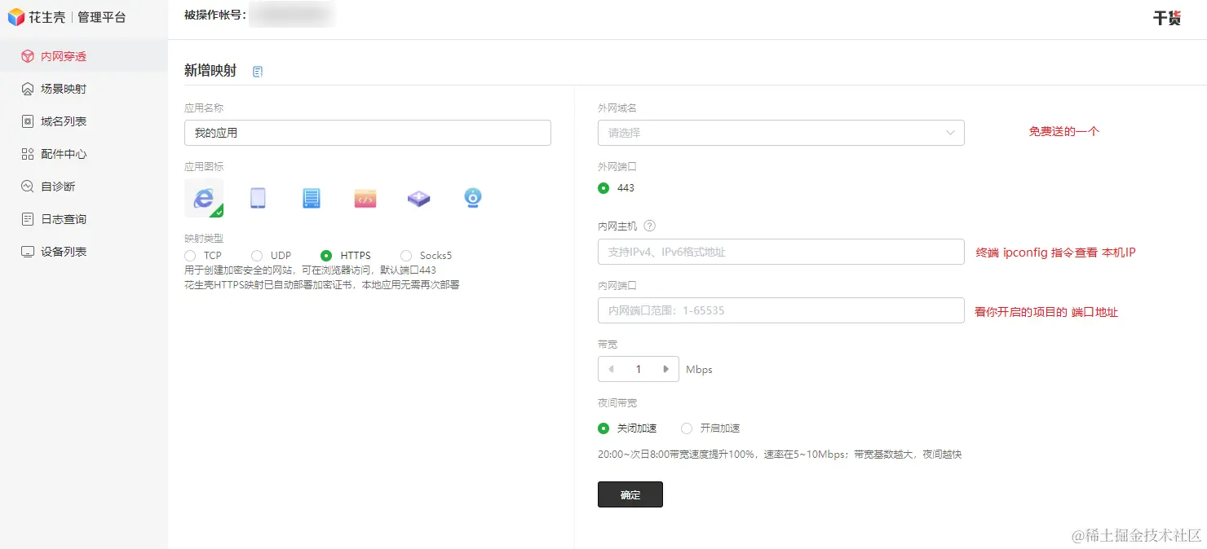Click the bandwidth value field showing 1
Screen dimensions: 1207x549
pyautogui.click(x=639, y=369)
